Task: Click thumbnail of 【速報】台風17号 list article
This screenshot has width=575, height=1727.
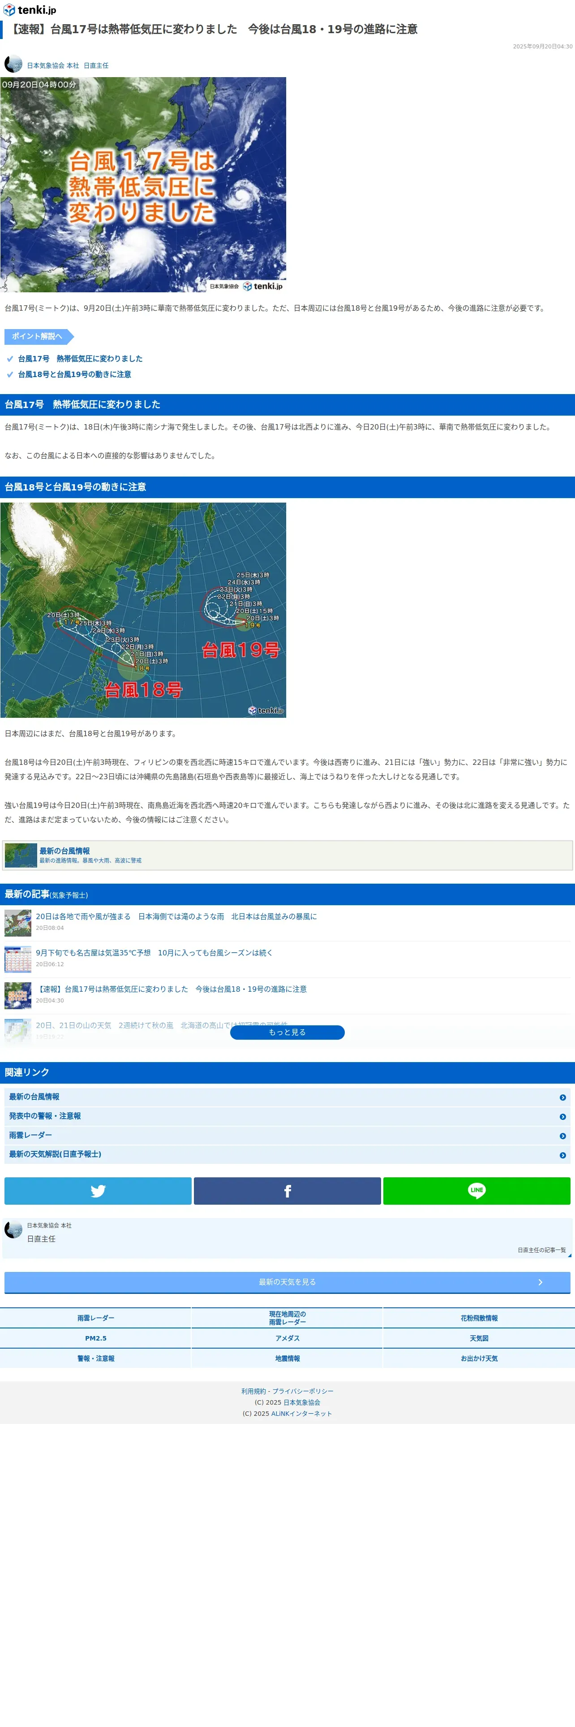Action: point(18,996)
